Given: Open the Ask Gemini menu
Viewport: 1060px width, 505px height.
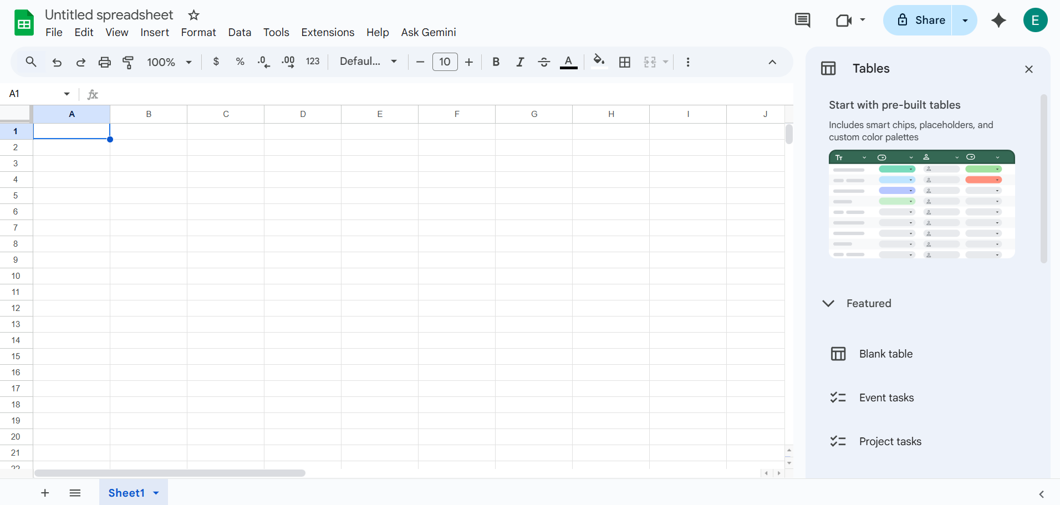Looking at the screenshot, I should click(x=428, y=32).
